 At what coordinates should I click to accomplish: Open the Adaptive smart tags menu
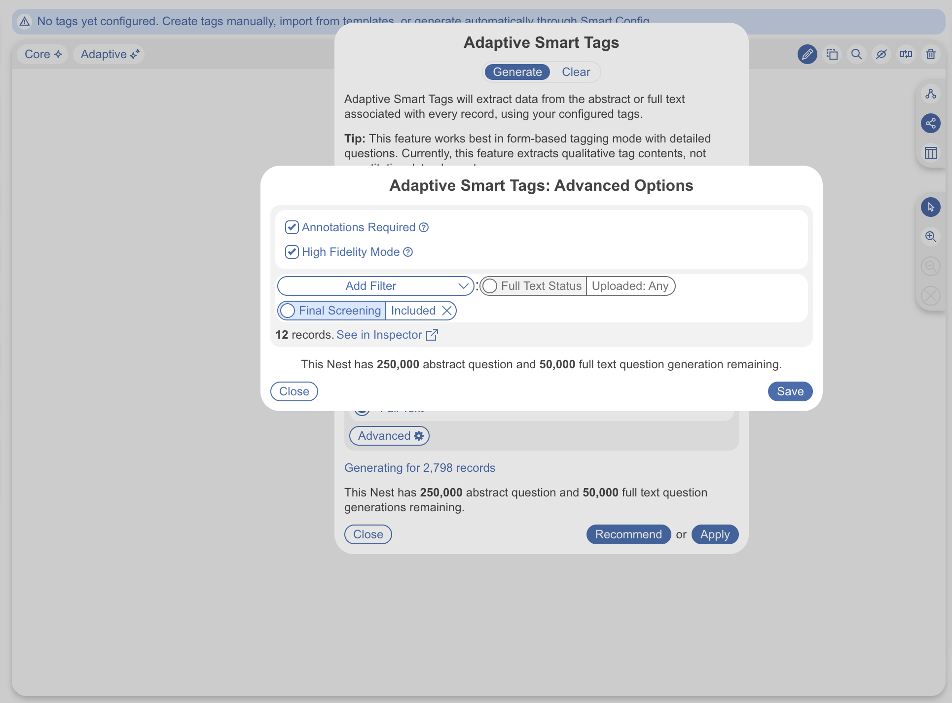point(109,54)
